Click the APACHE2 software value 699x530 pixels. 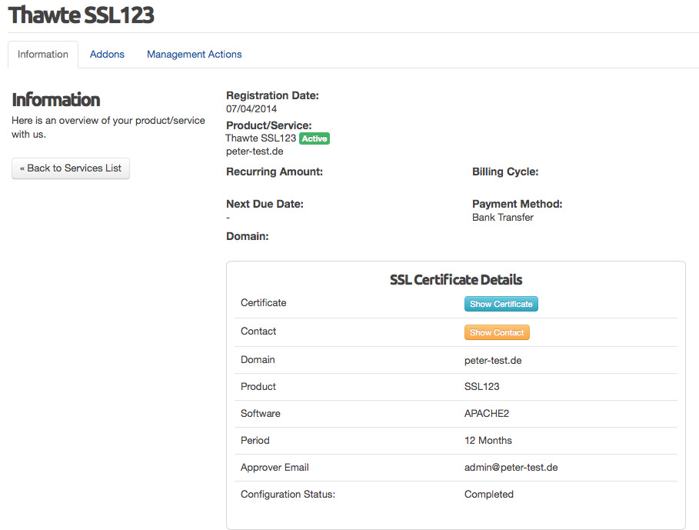487,414
